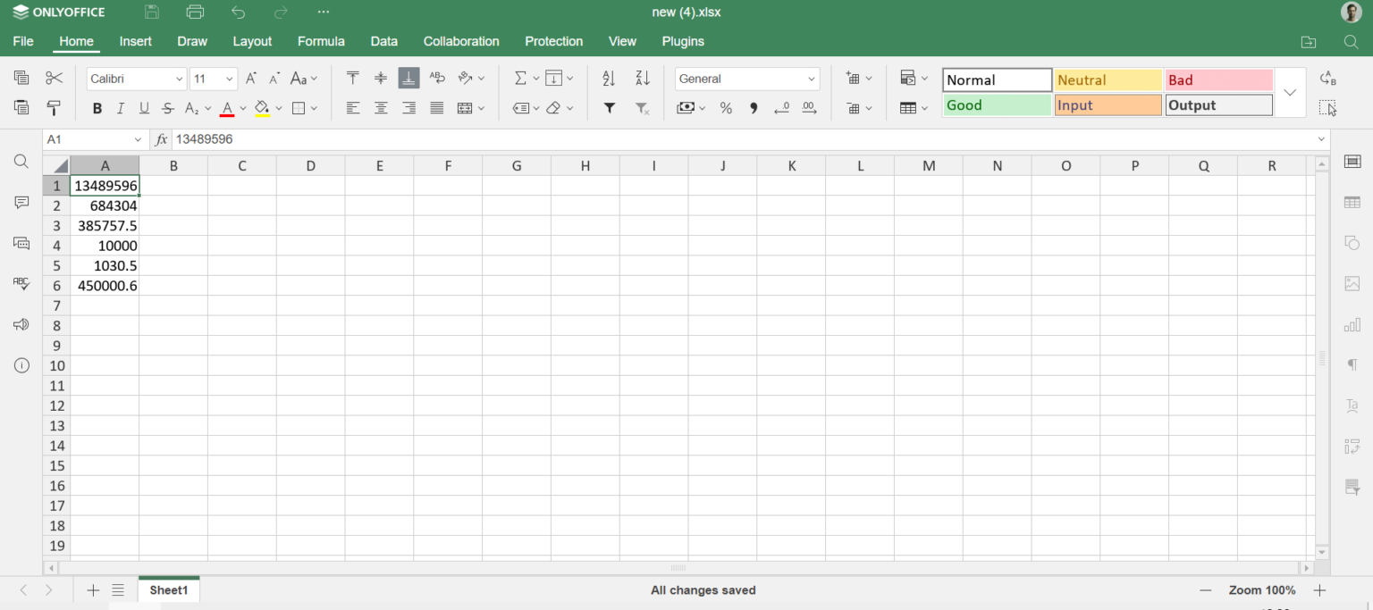Open Find search in left sidebar
The height and width of the screenshot is (610, 1373).
(21, 162)
